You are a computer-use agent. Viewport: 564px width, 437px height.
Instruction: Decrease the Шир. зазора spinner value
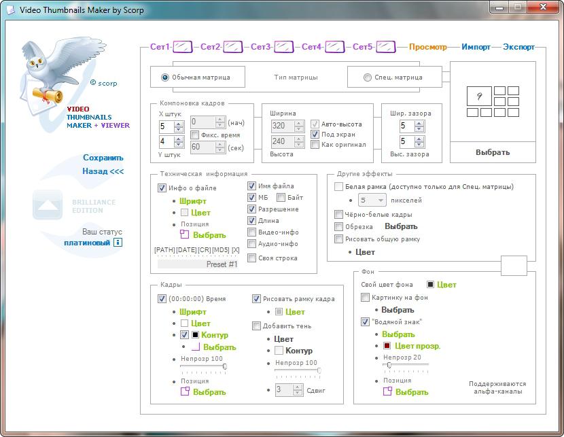click(421, 129)
